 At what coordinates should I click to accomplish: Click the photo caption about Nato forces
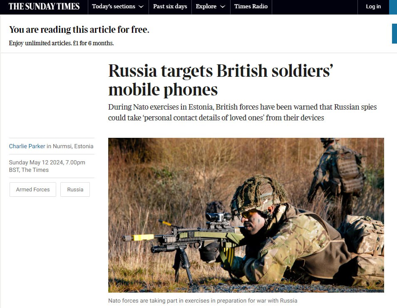(203, 301)
